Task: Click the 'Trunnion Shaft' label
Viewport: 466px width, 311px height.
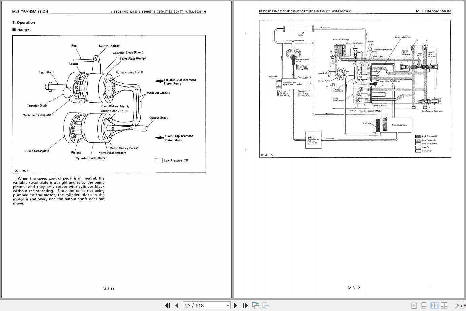Action: coord(37,106)
